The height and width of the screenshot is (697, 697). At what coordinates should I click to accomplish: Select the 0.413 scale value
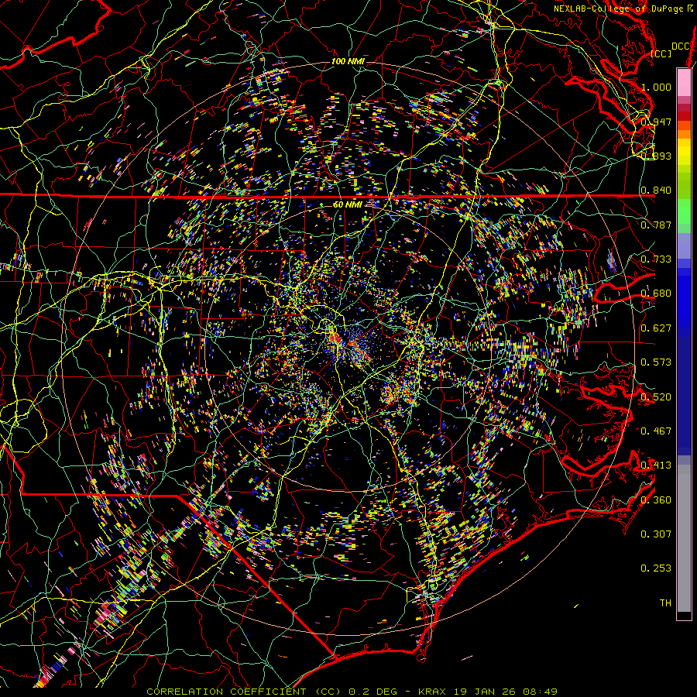click(x=656, y=465)
